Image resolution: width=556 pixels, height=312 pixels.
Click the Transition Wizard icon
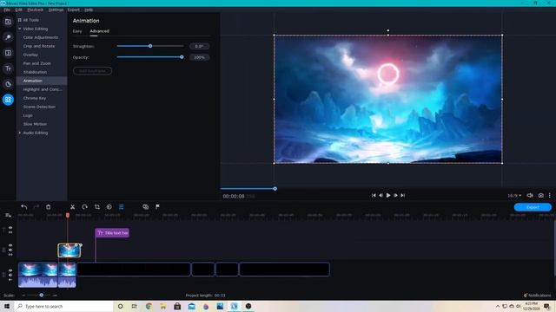145,207
